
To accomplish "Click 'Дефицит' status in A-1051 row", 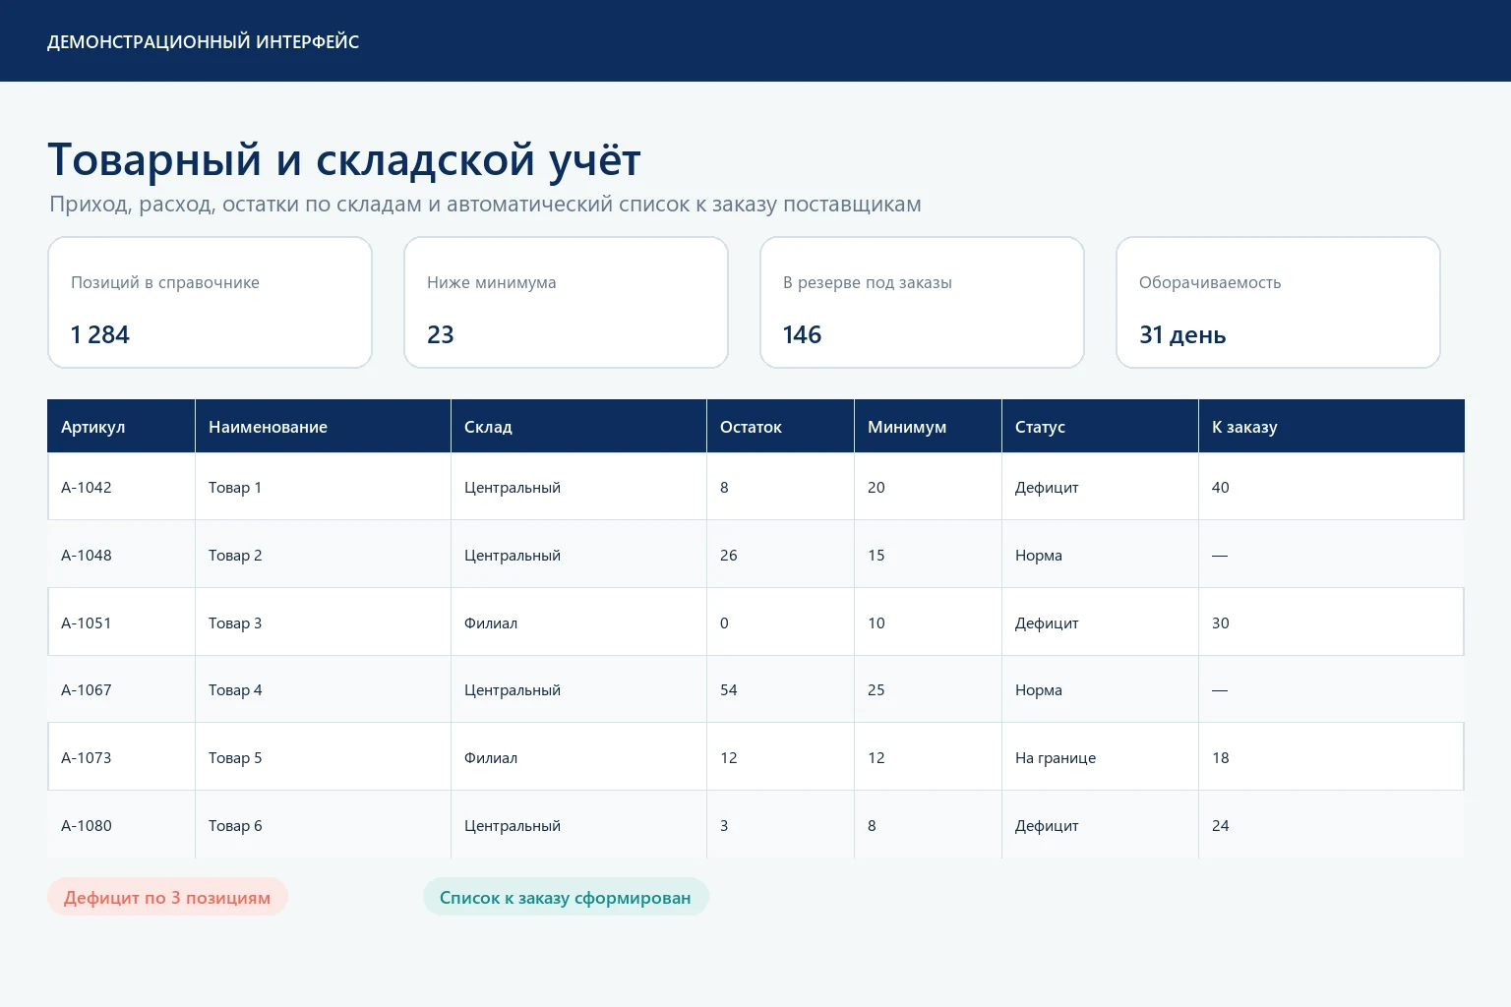I will pos(1047,622).
